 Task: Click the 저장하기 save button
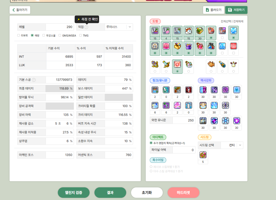[236, 10]
